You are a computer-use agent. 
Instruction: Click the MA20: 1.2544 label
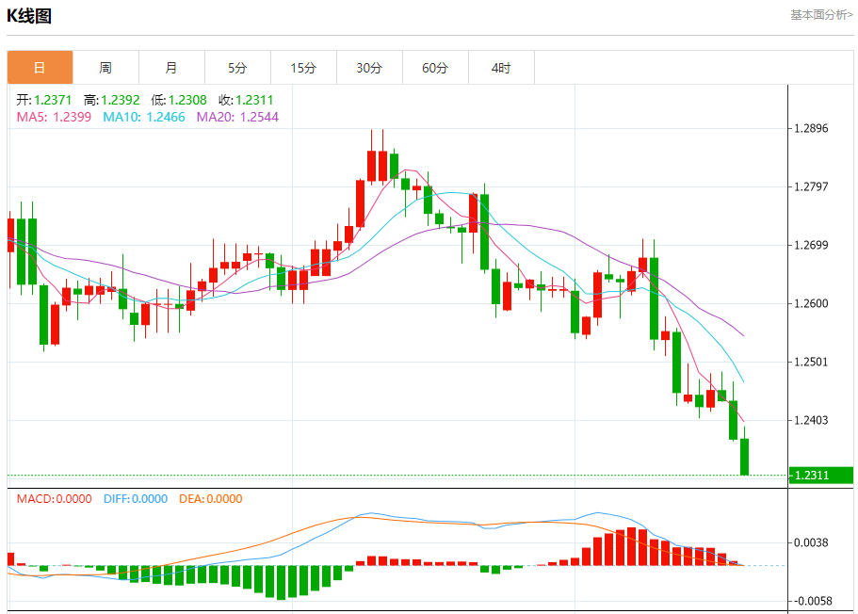tap(237, 117)
